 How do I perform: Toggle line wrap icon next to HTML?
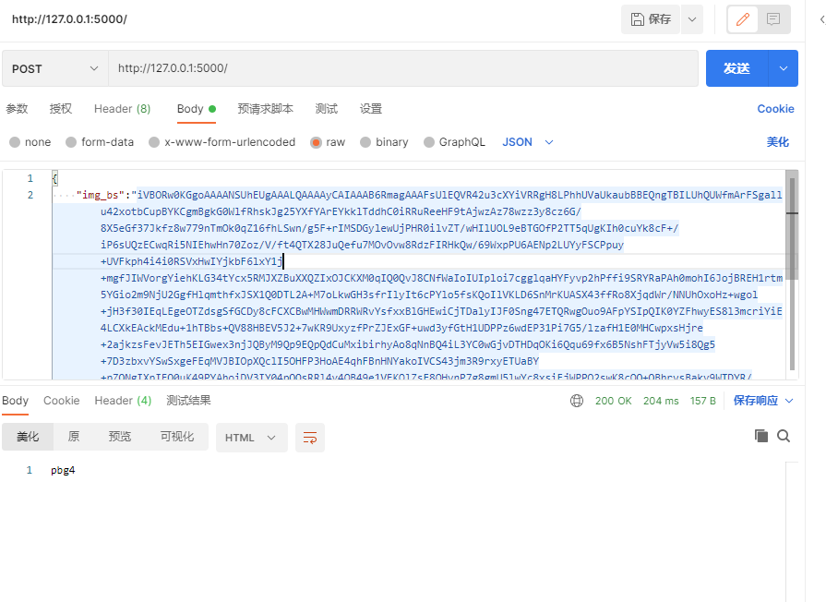pos(310,438)
